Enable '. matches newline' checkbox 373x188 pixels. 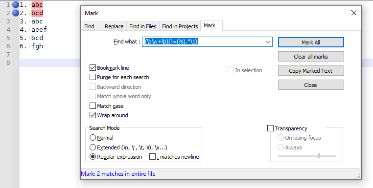click(153, 157)
